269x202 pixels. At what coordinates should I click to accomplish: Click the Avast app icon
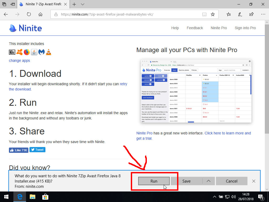tap(19, 52)
